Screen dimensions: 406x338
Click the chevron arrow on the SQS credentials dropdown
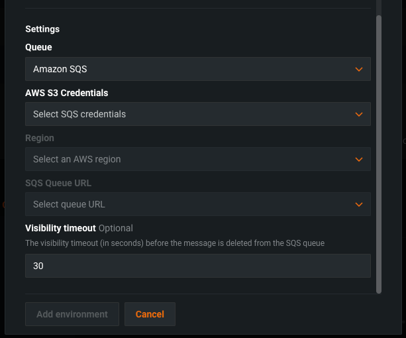358,114
